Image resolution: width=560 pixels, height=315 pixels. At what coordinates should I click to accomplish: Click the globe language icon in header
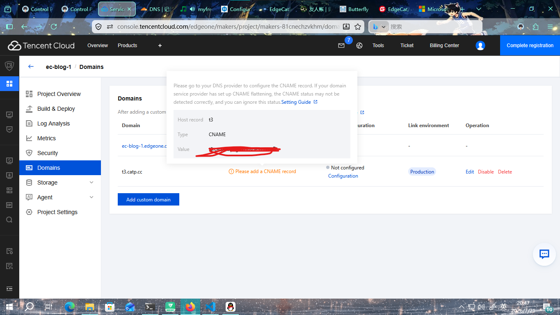point(359,46)
